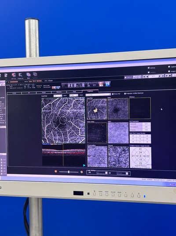Switch to the Macula tab
This screenshot has height=236, width=176.
[44, 92]
